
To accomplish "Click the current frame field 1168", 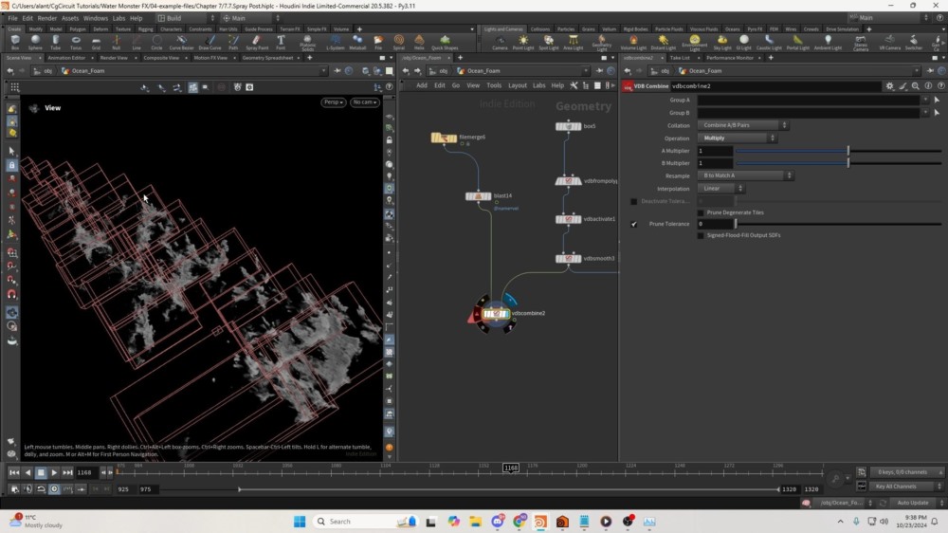I will 85,472.
